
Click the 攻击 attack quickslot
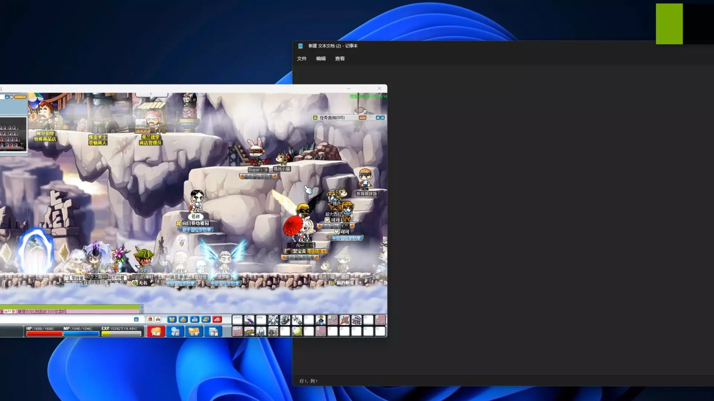point(237,331)
